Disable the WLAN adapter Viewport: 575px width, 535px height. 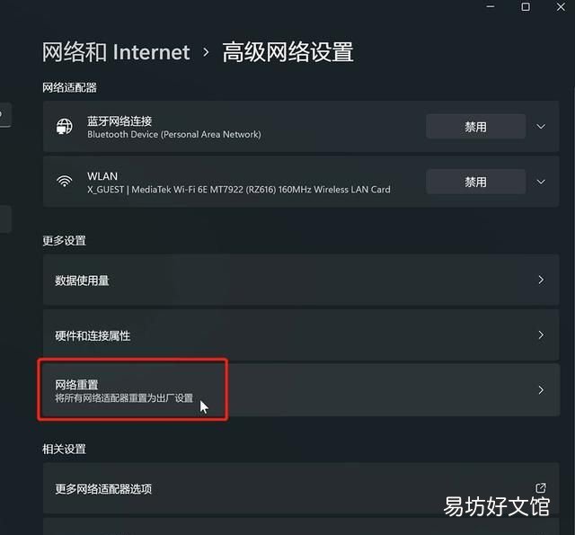pos(475,182)
